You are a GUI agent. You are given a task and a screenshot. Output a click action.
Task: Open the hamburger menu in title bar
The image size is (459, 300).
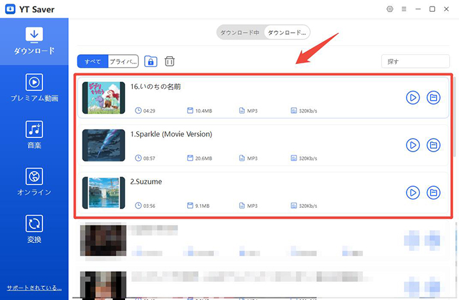click(404, 9)
